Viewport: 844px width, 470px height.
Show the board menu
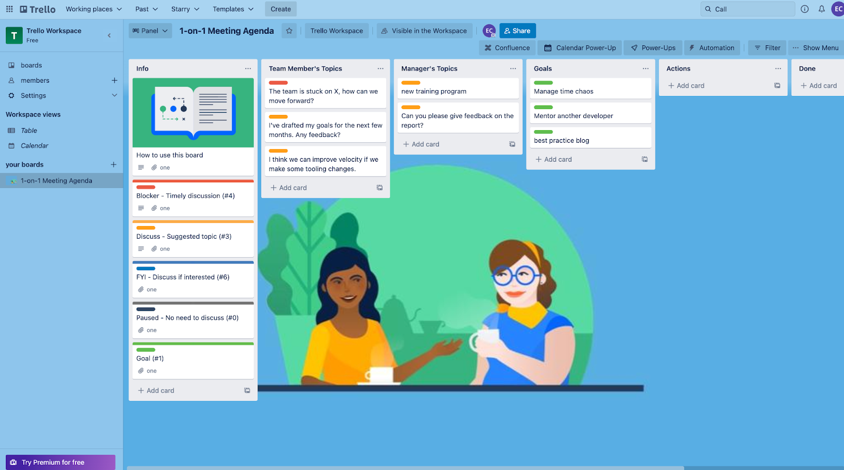816,47
